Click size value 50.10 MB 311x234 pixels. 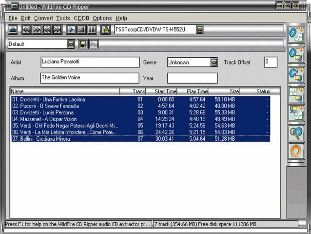(225, 99)
